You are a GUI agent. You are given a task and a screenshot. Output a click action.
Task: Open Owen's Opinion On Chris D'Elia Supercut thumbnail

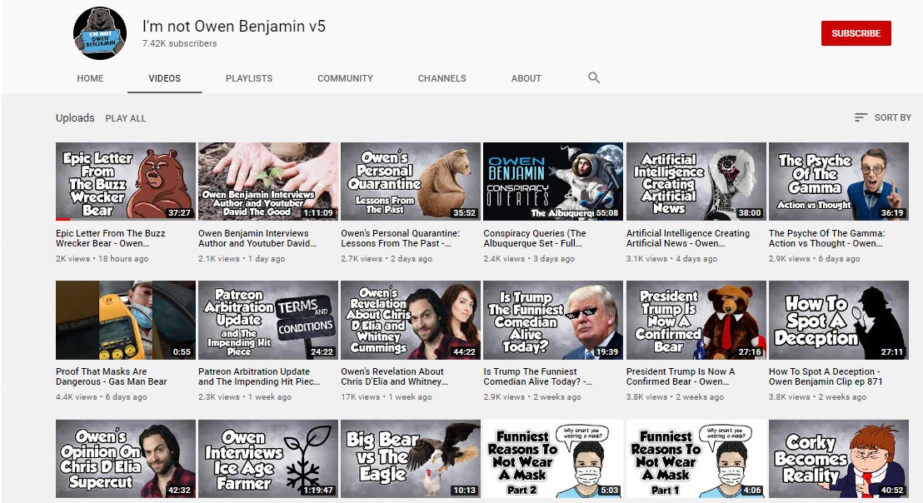[x=126, y=459]
